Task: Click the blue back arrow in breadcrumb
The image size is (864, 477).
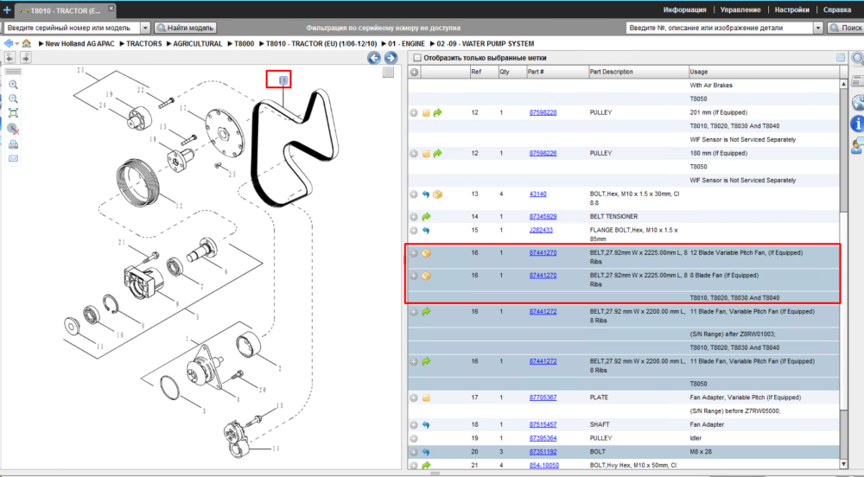Action: 9,43
